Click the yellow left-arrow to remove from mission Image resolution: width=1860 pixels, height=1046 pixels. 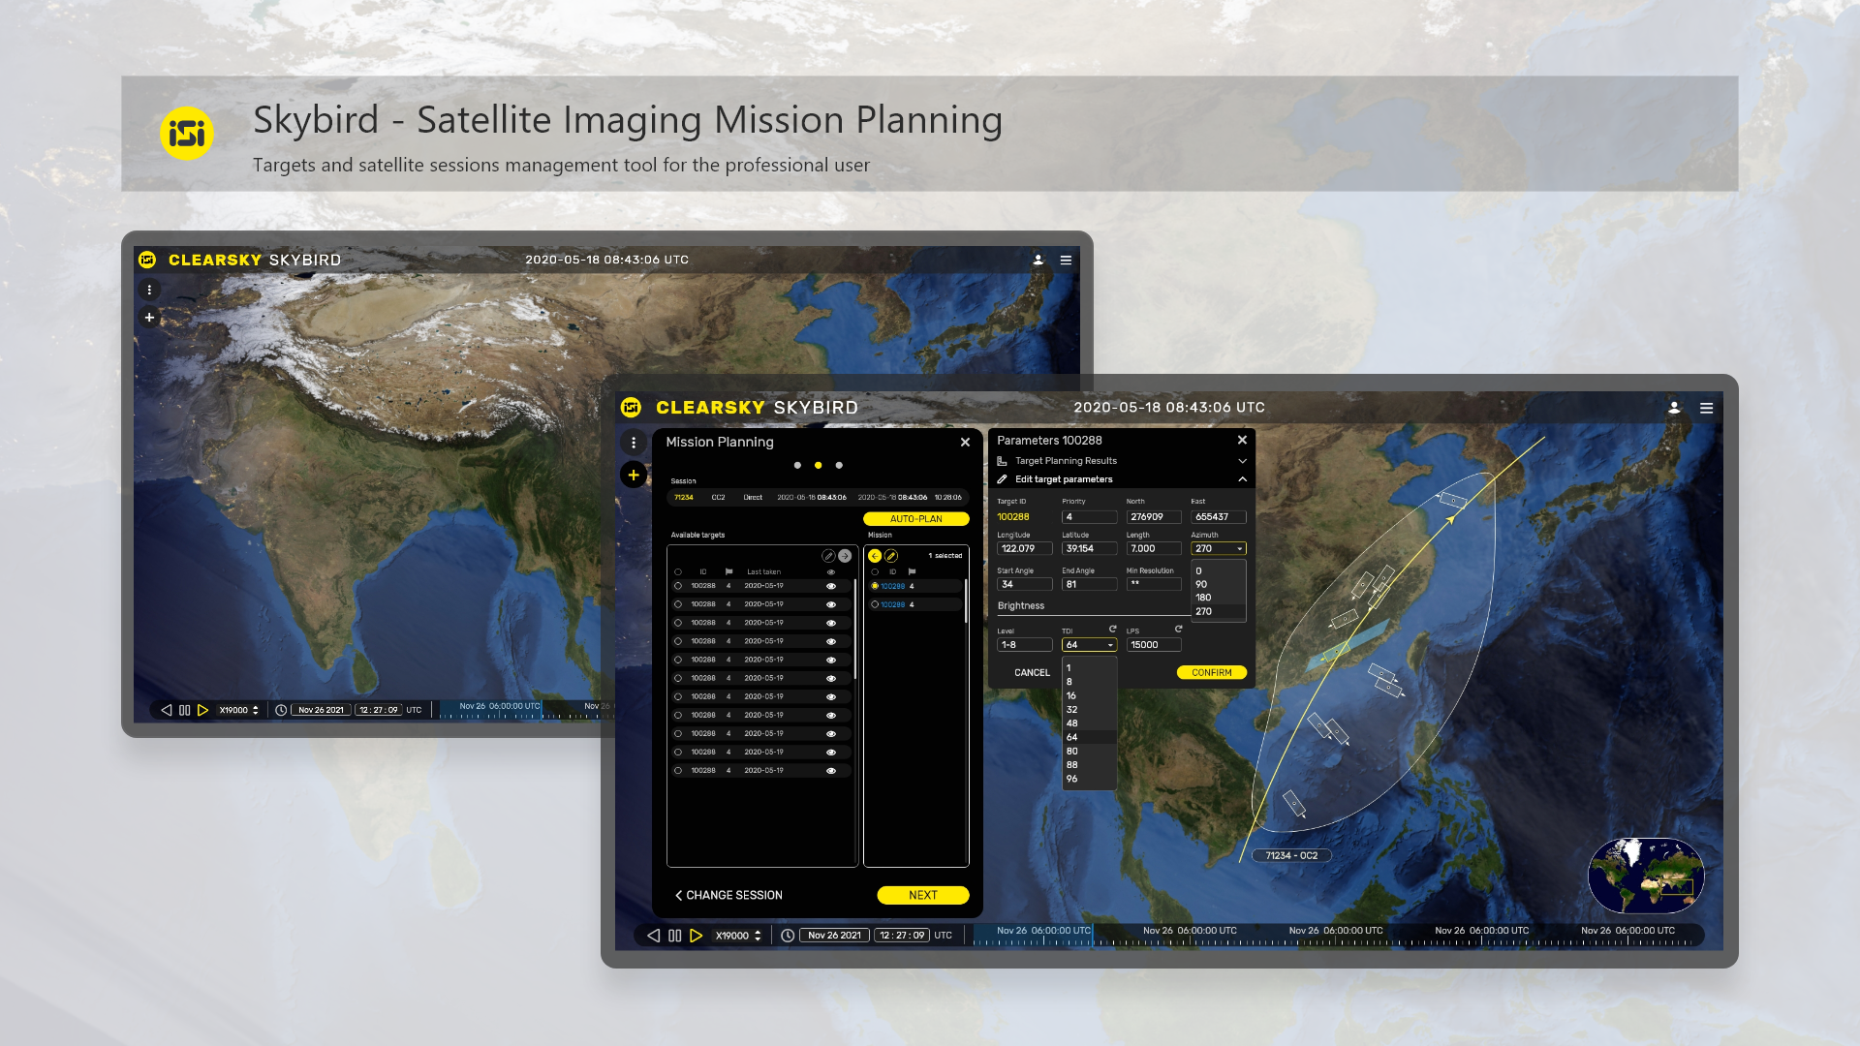(x=875, y=556)
